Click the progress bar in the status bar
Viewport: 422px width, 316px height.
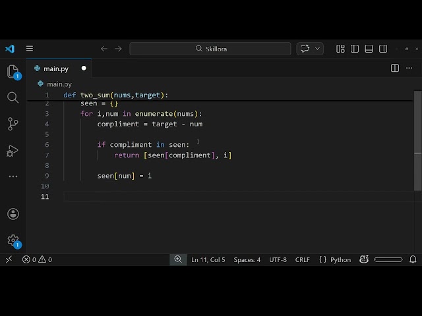point(388,259)
